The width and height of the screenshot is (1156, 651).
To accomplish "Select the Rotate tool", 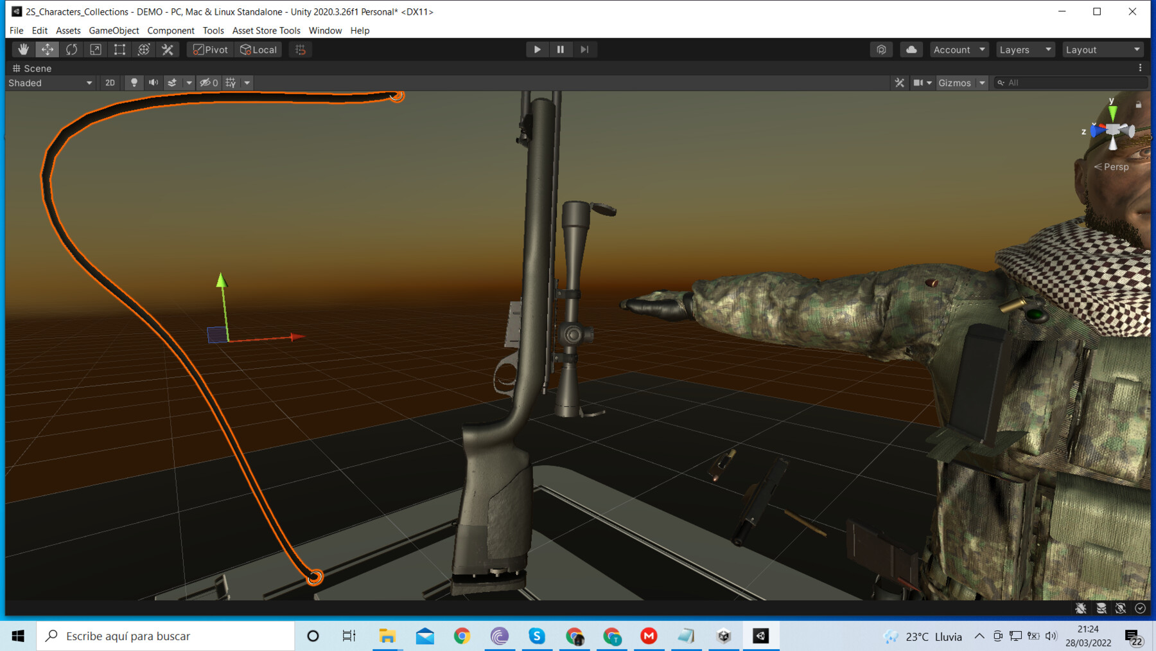I will coord(71,49).
